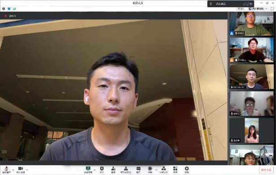This screenshot has height=175, width=276.
Task: Open the Settings gear in the meeting toolbar
Action: click(x=187, y=170)
